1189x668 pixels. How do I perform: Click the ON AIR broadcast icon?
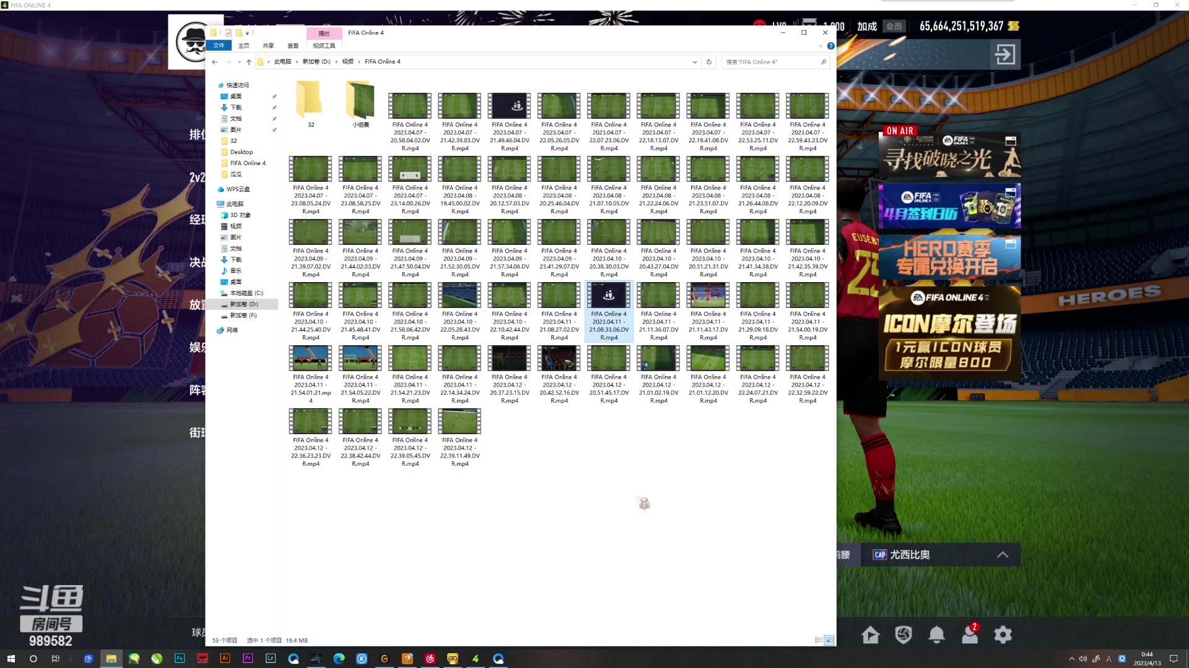[x=899, y=130]
